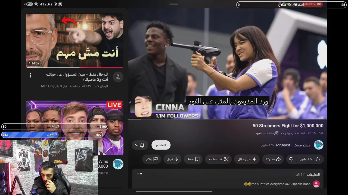The image size is (348, 195).
Task: Open the notification bell dropdown
Action: [x=140, y=145]
